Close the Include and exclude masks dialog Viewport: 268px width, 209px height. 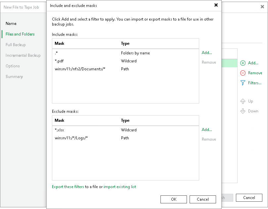click(216, 5)
